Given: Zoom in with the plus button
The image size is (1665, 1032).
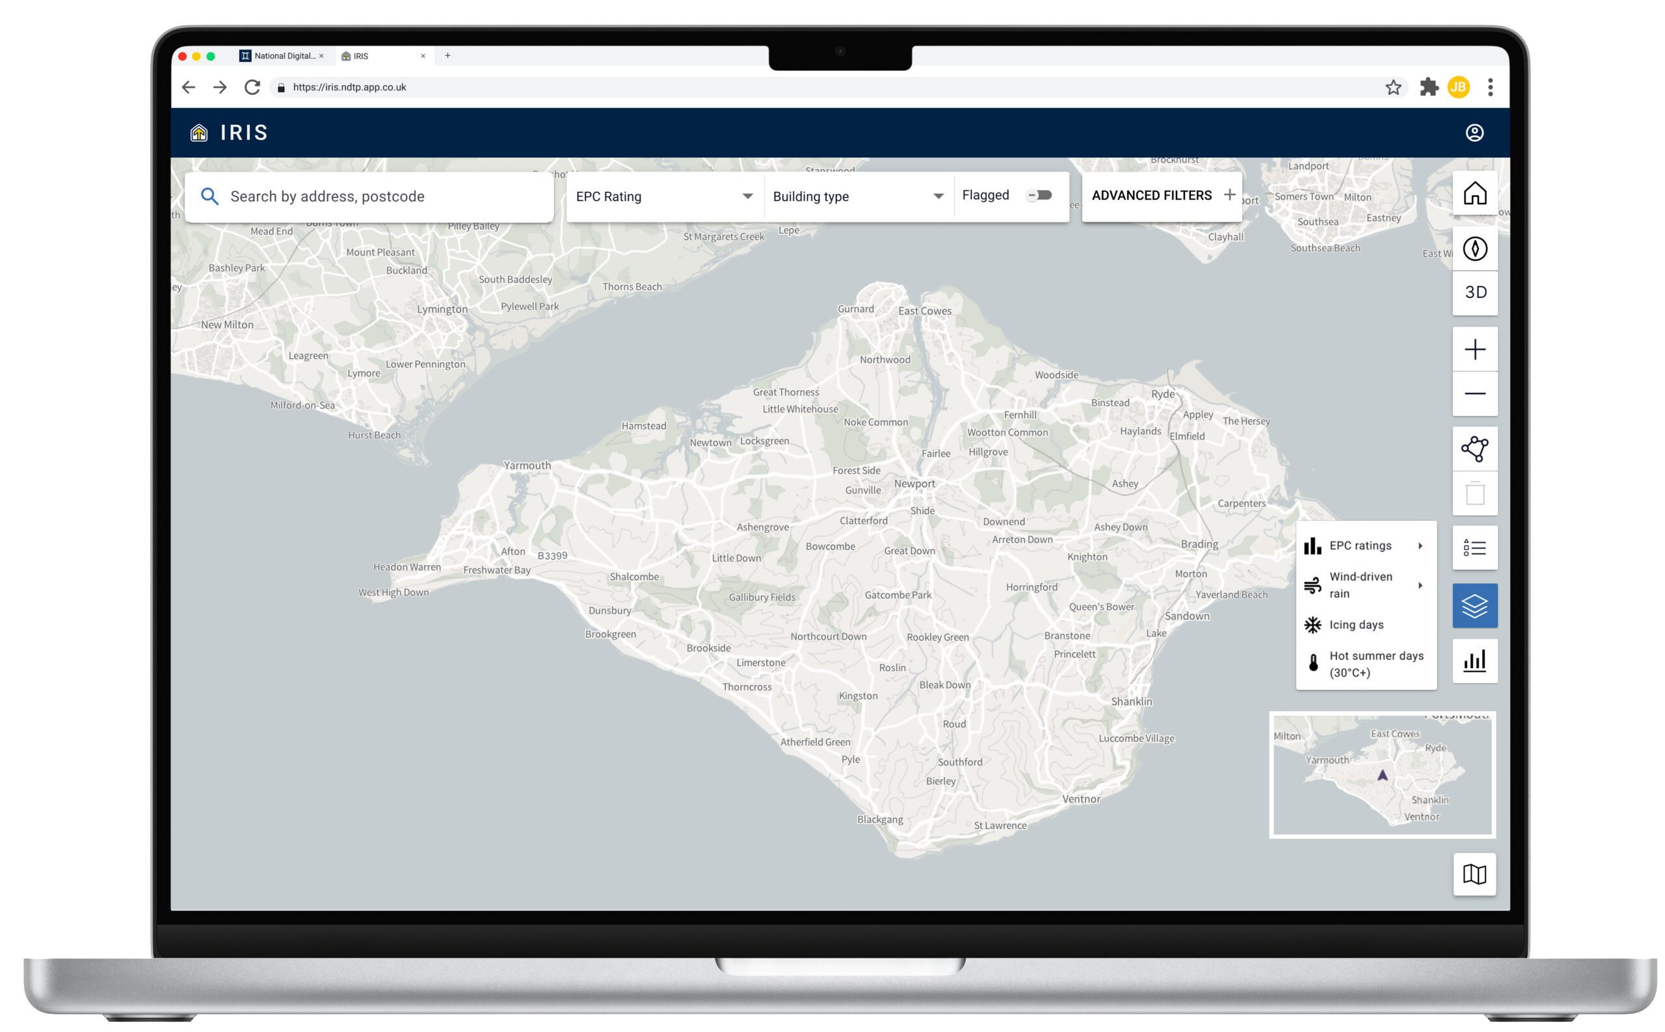Looking at the screenshot, I should click(x=1474, y=349).
